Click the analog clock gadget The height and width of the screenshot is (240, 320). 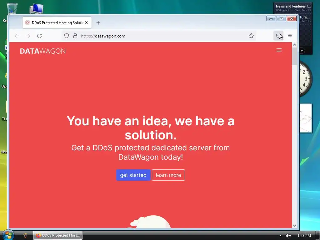tap(306, 78)
